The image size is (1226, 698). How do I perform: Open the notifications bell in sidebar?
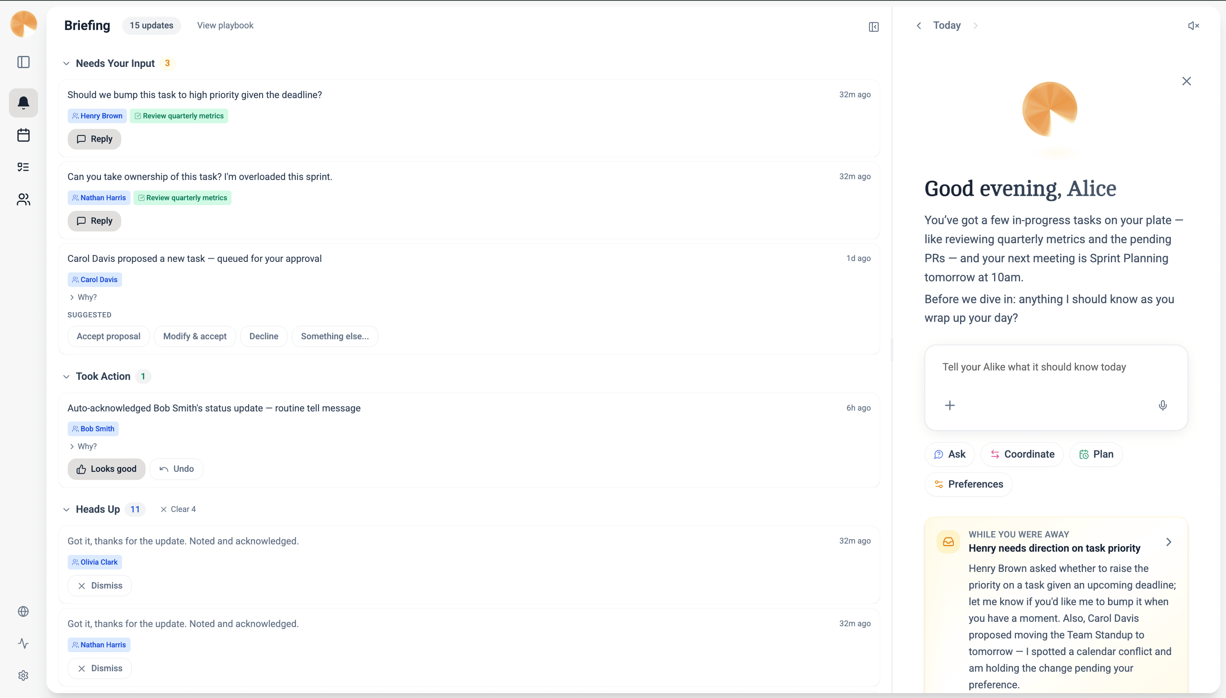pyautogui.click(x=23, y=103)
